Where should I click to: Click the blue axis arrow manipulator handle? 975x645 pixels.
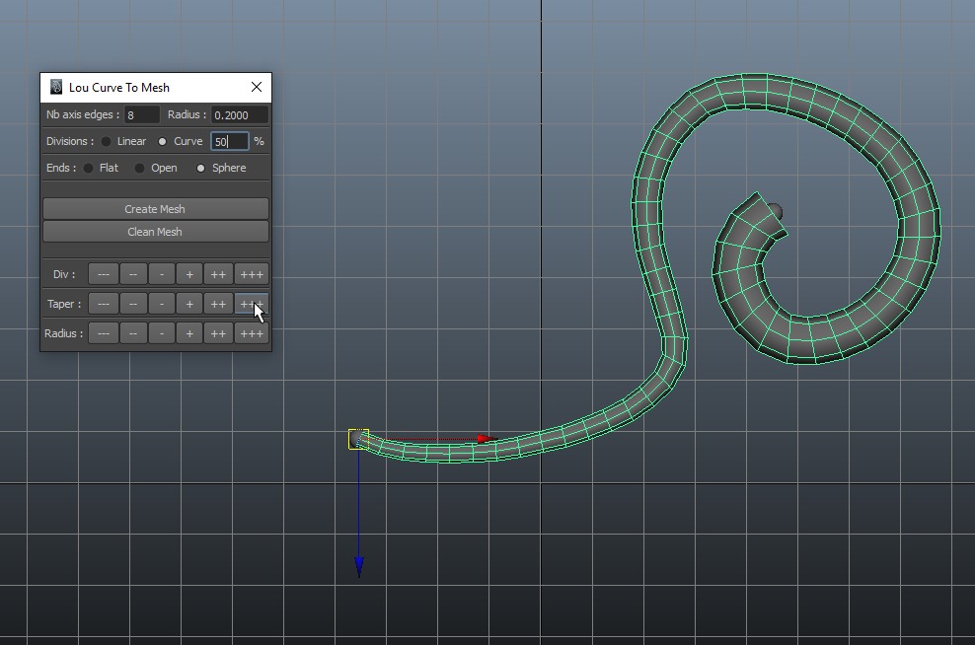pyautogui.click(x=359, y=566)
